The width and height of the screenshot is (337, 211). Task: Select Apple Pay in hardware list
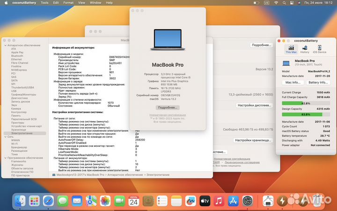tap(17, 53)
